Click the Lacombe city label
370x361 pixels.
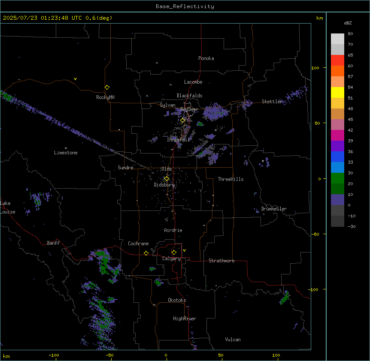[193, 82]
